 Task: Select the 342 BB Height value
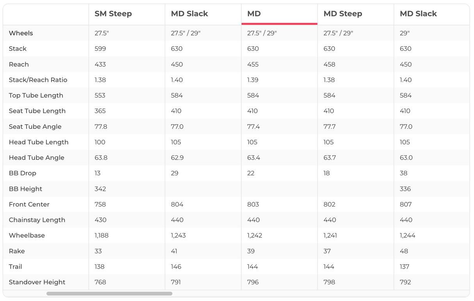pyautogui.click(x=100, y=189)
